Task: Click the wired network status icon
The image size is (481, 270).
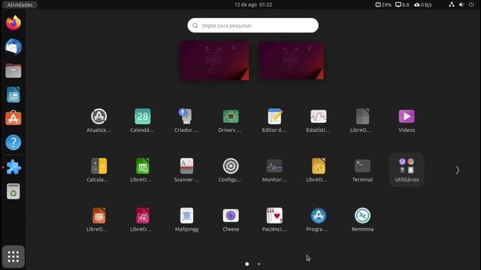Action: tap(452, 4)
